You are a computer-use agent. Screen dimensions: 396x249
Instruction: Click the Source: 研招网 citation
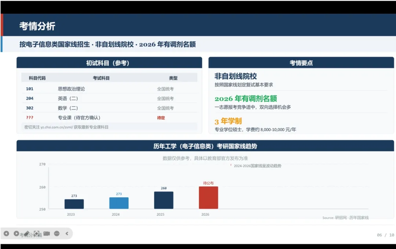[x=345, y=218]
